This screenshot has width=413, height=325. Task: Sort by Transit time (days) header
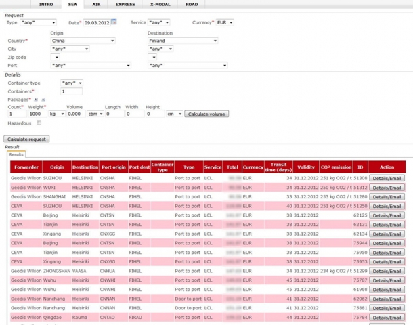[278, 167]
